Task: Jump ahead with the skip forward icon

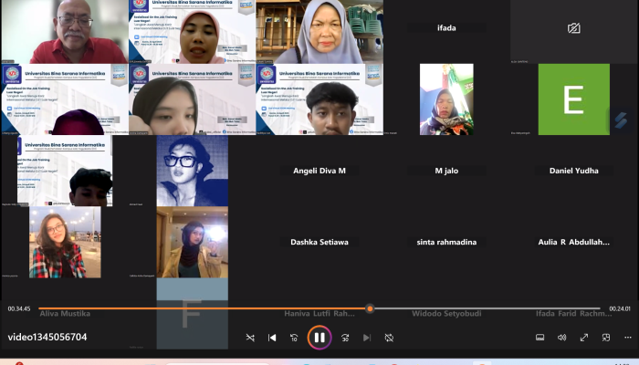Action: 345,338
